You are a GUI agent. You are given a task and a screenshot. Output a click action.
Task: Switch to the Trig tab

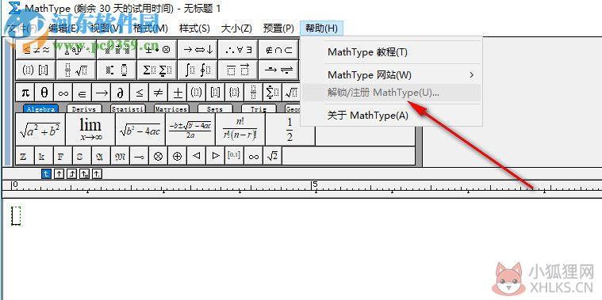[x=259, y=108]
